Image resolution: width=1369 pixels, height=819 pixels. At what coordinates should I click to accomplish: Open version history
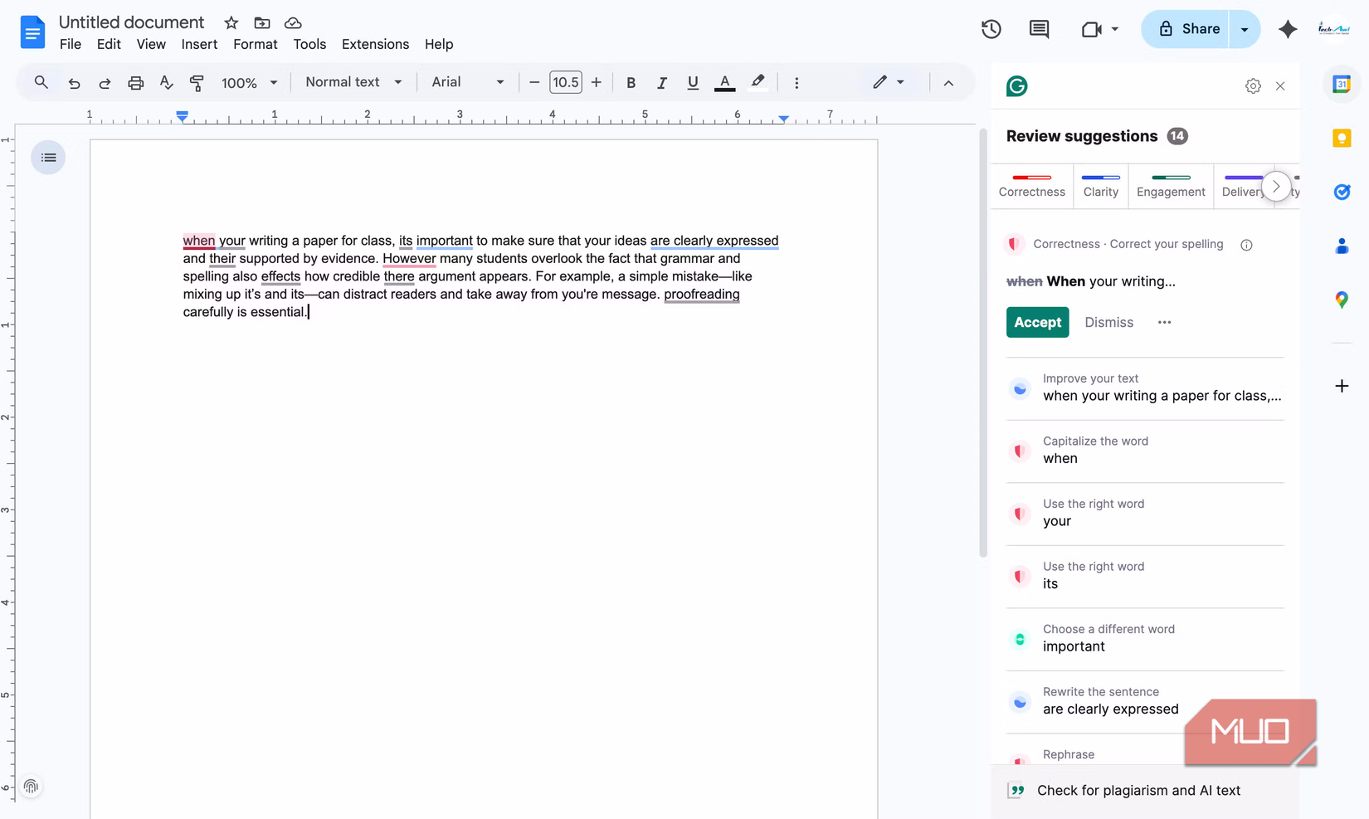click(990, 28)
